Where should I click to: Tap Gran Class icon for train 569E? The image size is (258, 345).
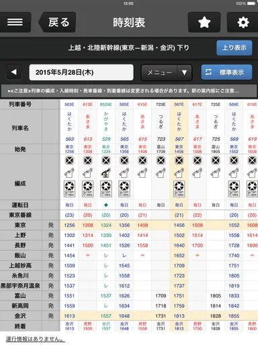(x=234, y=189)
